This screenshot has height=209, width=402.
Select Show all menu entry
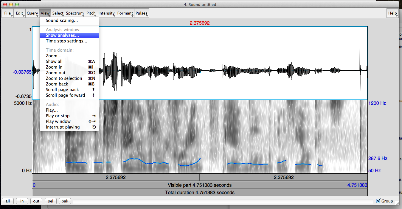(69, 61)
